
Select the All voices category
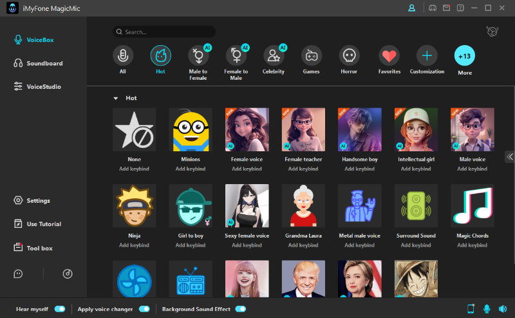(x=123, y=55)
